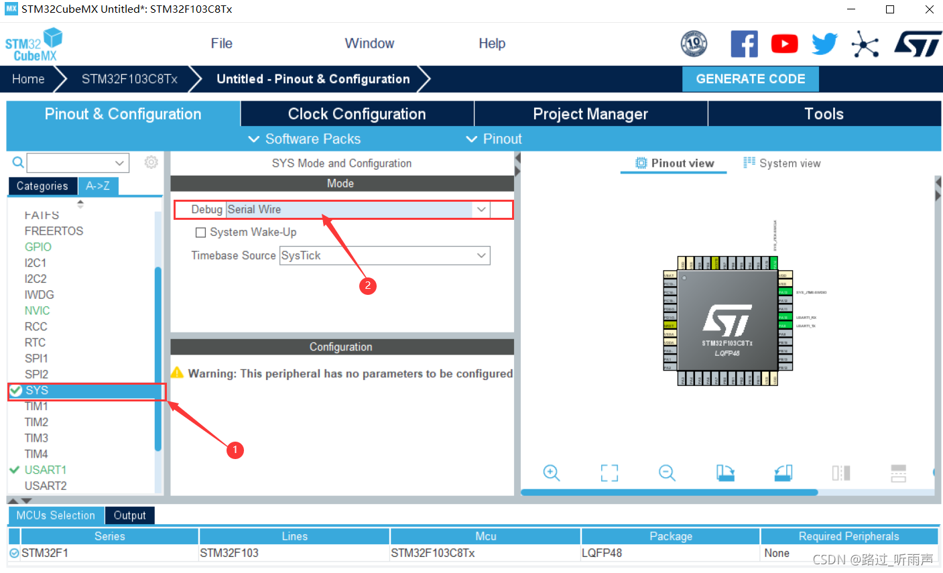Open the Help menu
The image size is (943, 573).
(492, 44)
